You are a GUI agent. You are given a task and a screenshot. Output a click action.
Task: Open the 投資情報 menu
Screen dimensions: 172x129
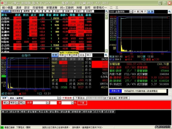38,8
